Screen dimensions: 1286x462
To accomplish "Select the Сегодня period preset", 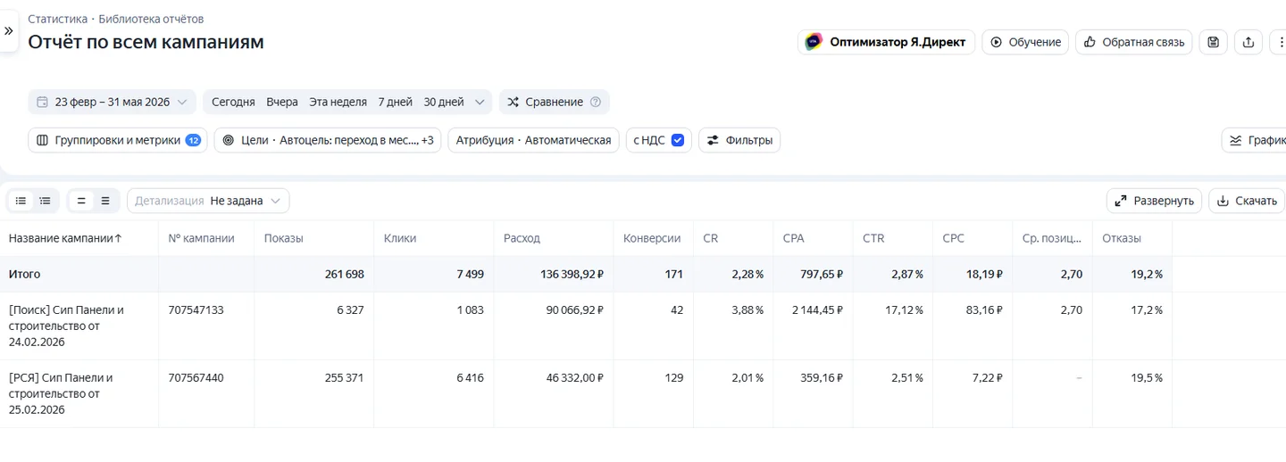I will pos(233,102).
